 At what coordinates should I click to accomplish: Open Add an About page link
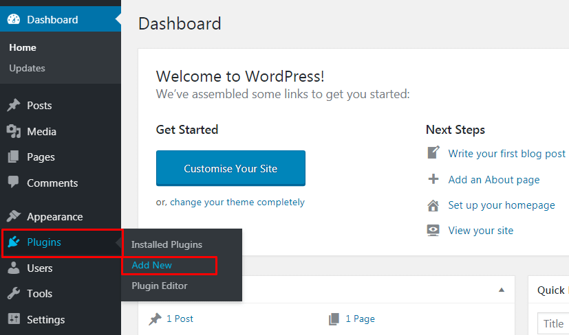(x=494, y=180)
